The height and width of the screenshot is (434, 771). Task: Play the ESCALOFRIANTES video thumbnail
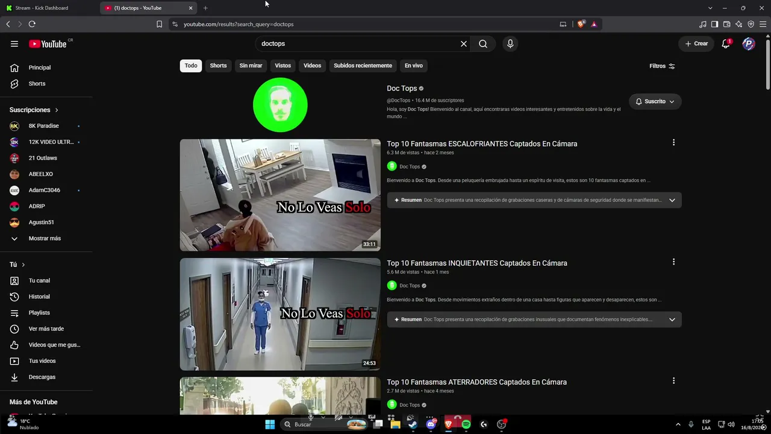(280, 195)
